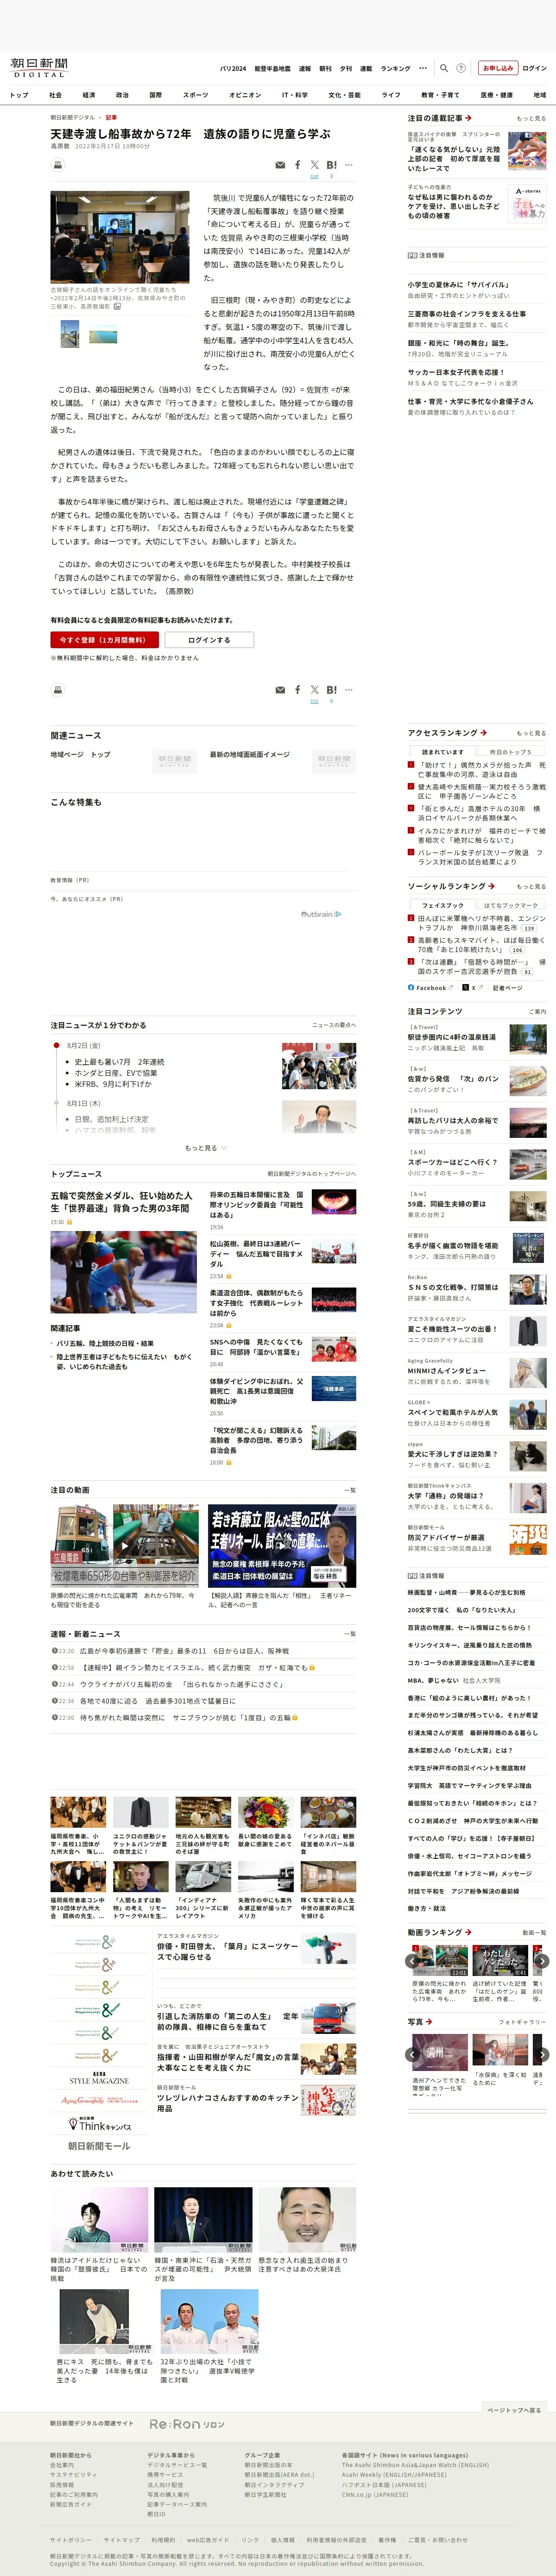The image size is (556, 2576).
Task: Click next arrow on video carousel
Action: click(541, 1961)
